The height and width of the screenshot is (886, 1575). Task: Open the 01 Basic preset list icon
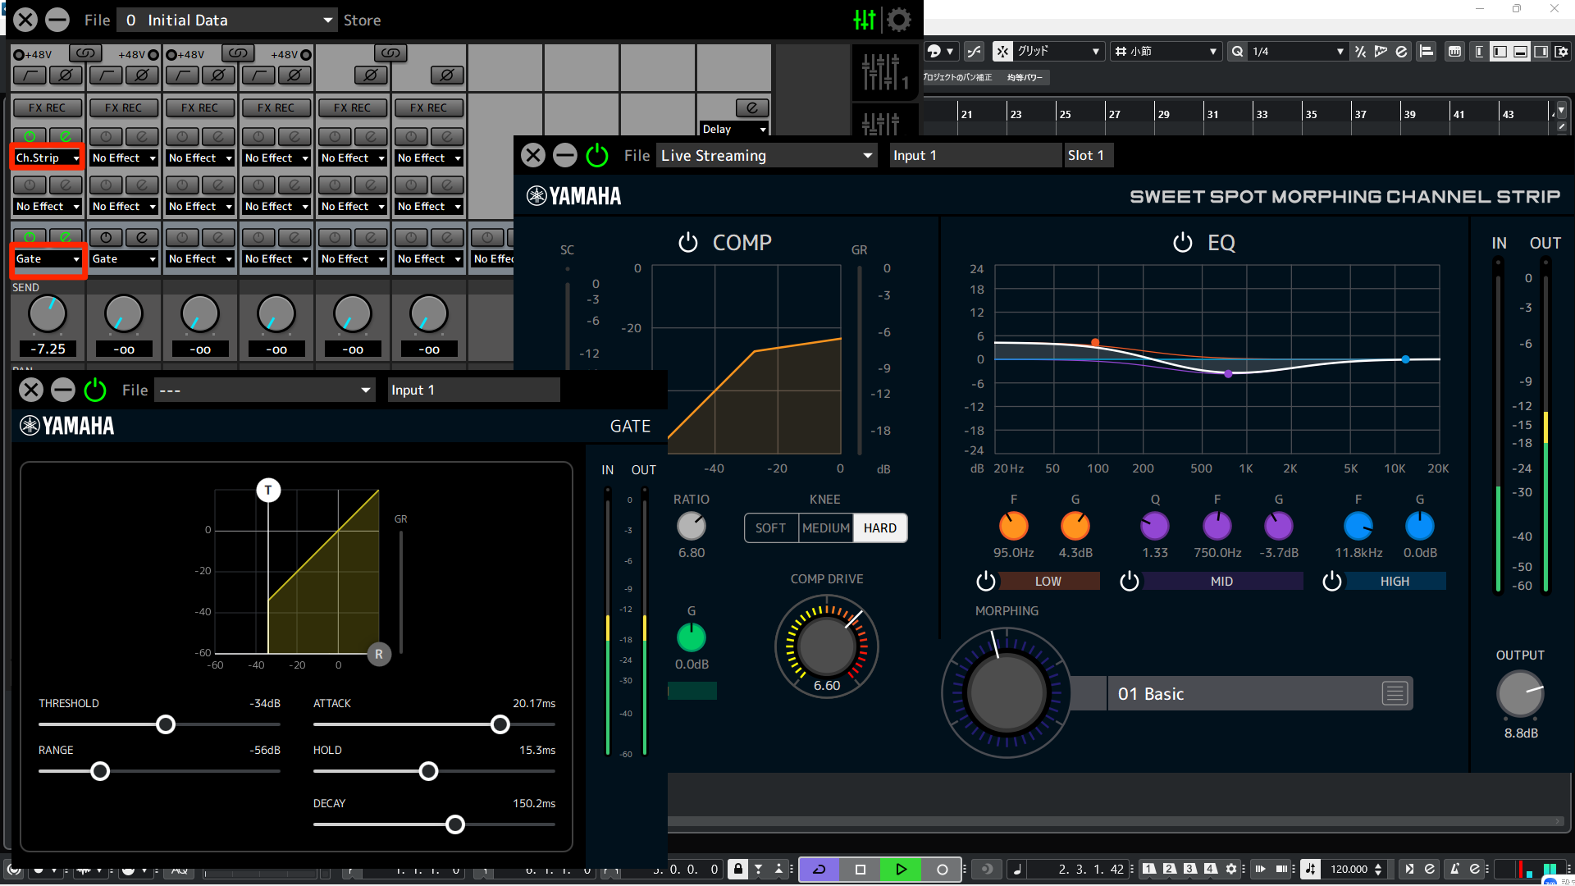click(1395, 694)
